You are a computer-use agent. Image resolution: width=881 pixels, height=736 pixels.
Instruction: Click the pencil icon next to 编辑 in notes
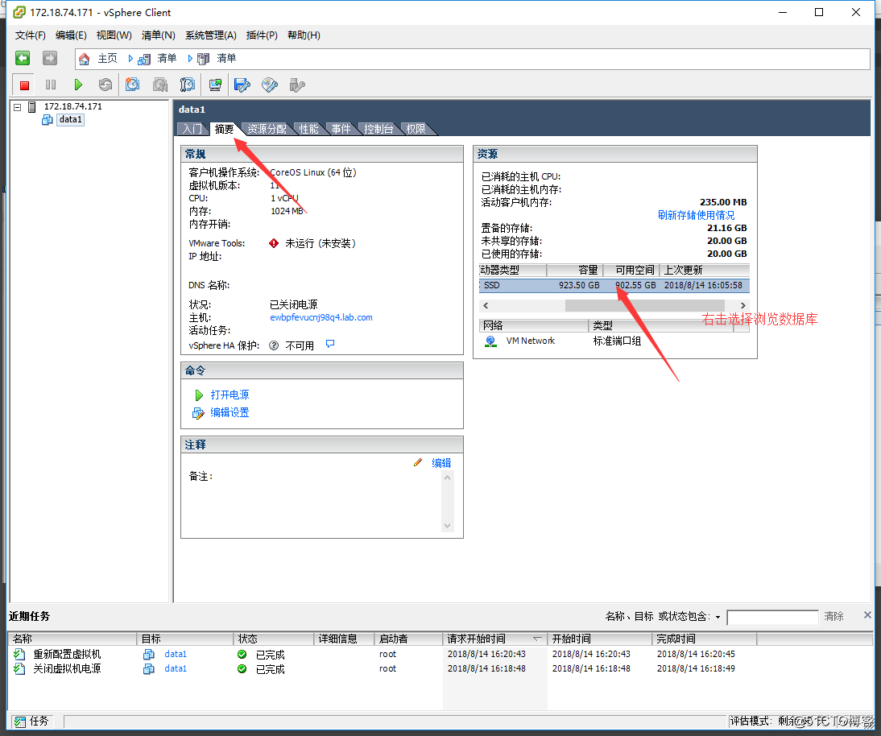(417, 462)
